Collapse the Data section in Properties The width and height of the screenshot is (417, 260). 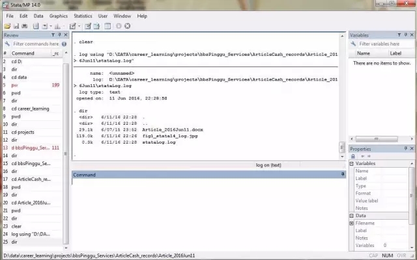click(x=352, y=216)
